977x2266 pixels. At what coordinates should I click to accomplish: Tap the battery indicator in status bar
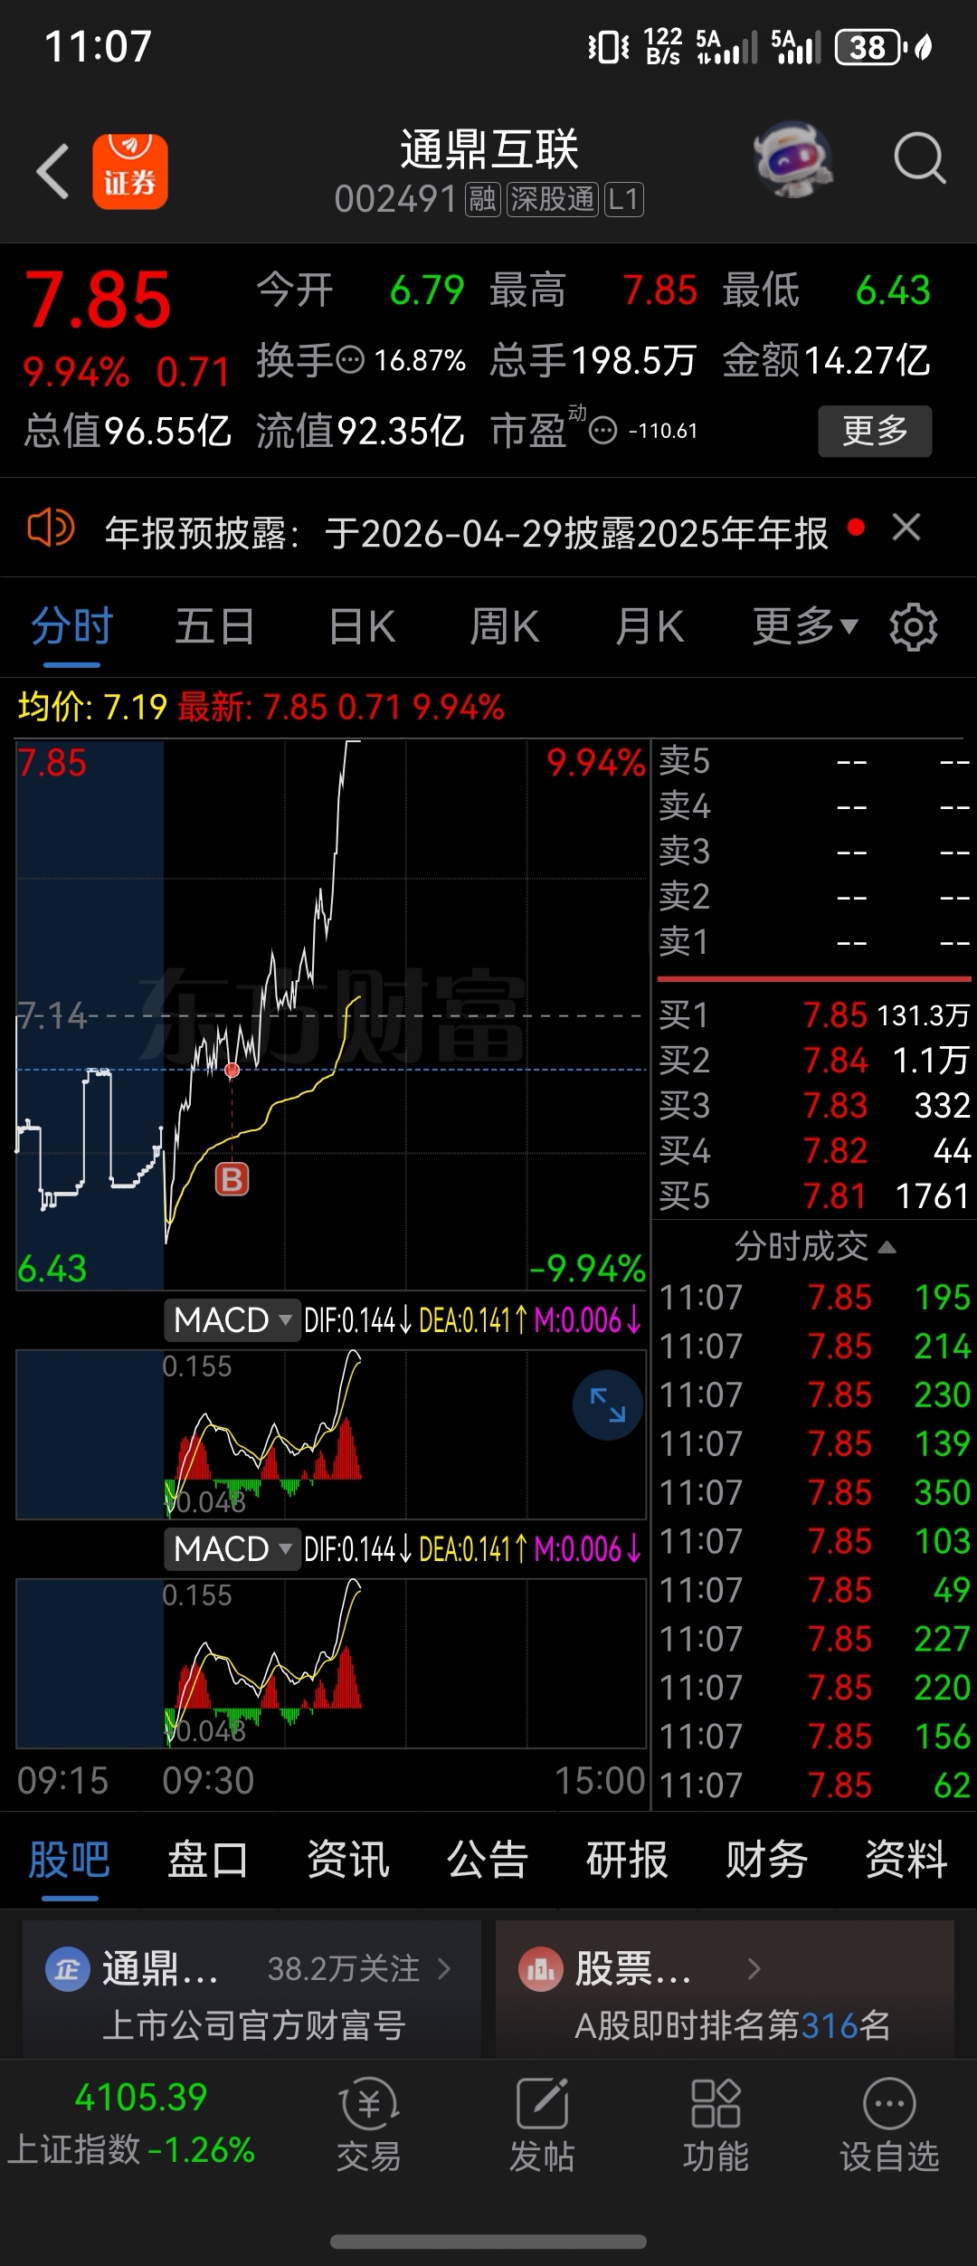870,46
